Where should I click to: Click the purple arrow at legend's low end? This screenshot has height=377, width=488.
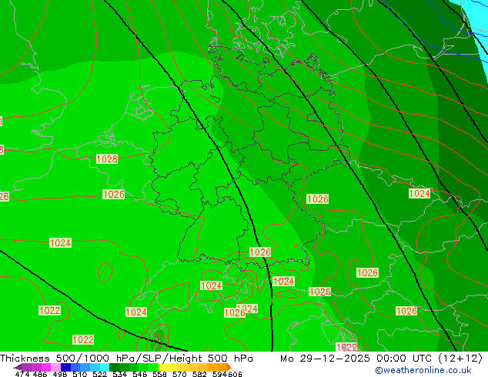tap(18, 367)
